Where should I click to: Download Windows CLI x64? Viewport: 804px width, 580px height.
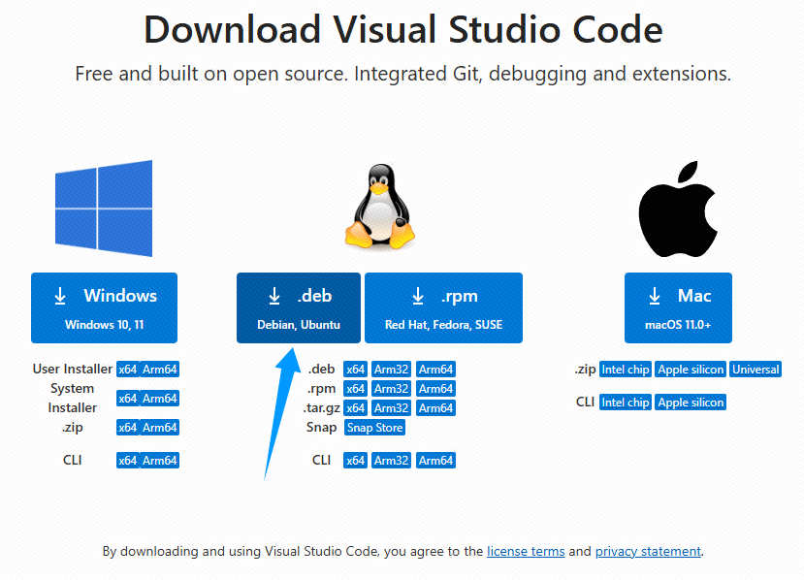128,461
